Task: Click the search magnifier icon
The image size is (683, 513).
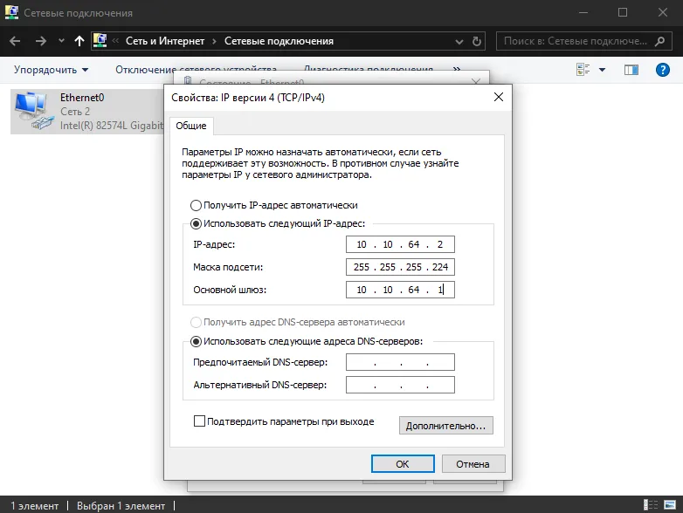Action: [x=660, y=41]
